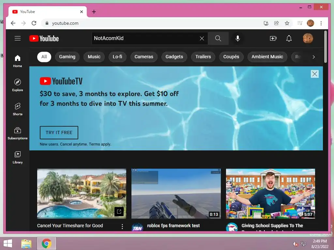Open Subscriptions in the sidebar
Viewport: 334px width, 250px height.
pos(18,133)
